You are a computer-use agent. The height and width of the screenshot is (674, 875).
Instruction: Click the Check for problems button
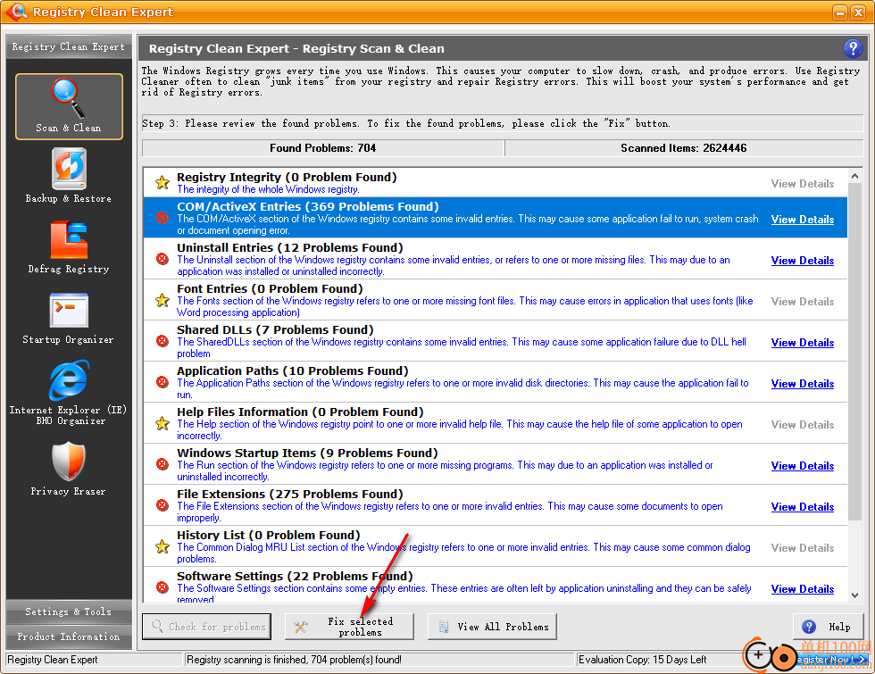click(x=206, y=627)
